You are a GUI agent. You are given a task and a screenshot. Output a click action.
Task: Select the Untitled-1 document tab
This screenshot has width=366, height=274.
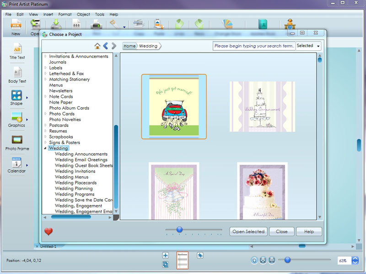click(48, 247)
